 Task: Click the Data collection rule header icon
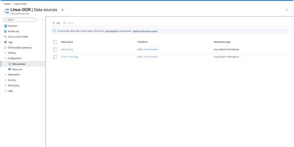pyautogui.click(x=6, y=11)
